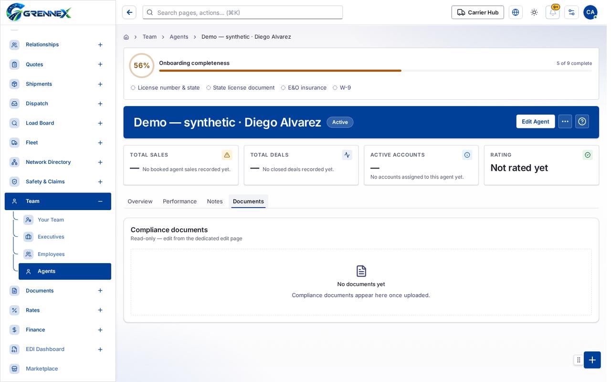The image size is (611, 382).
Task: Select Agents submenu item
Action: [x=65, y=271]
